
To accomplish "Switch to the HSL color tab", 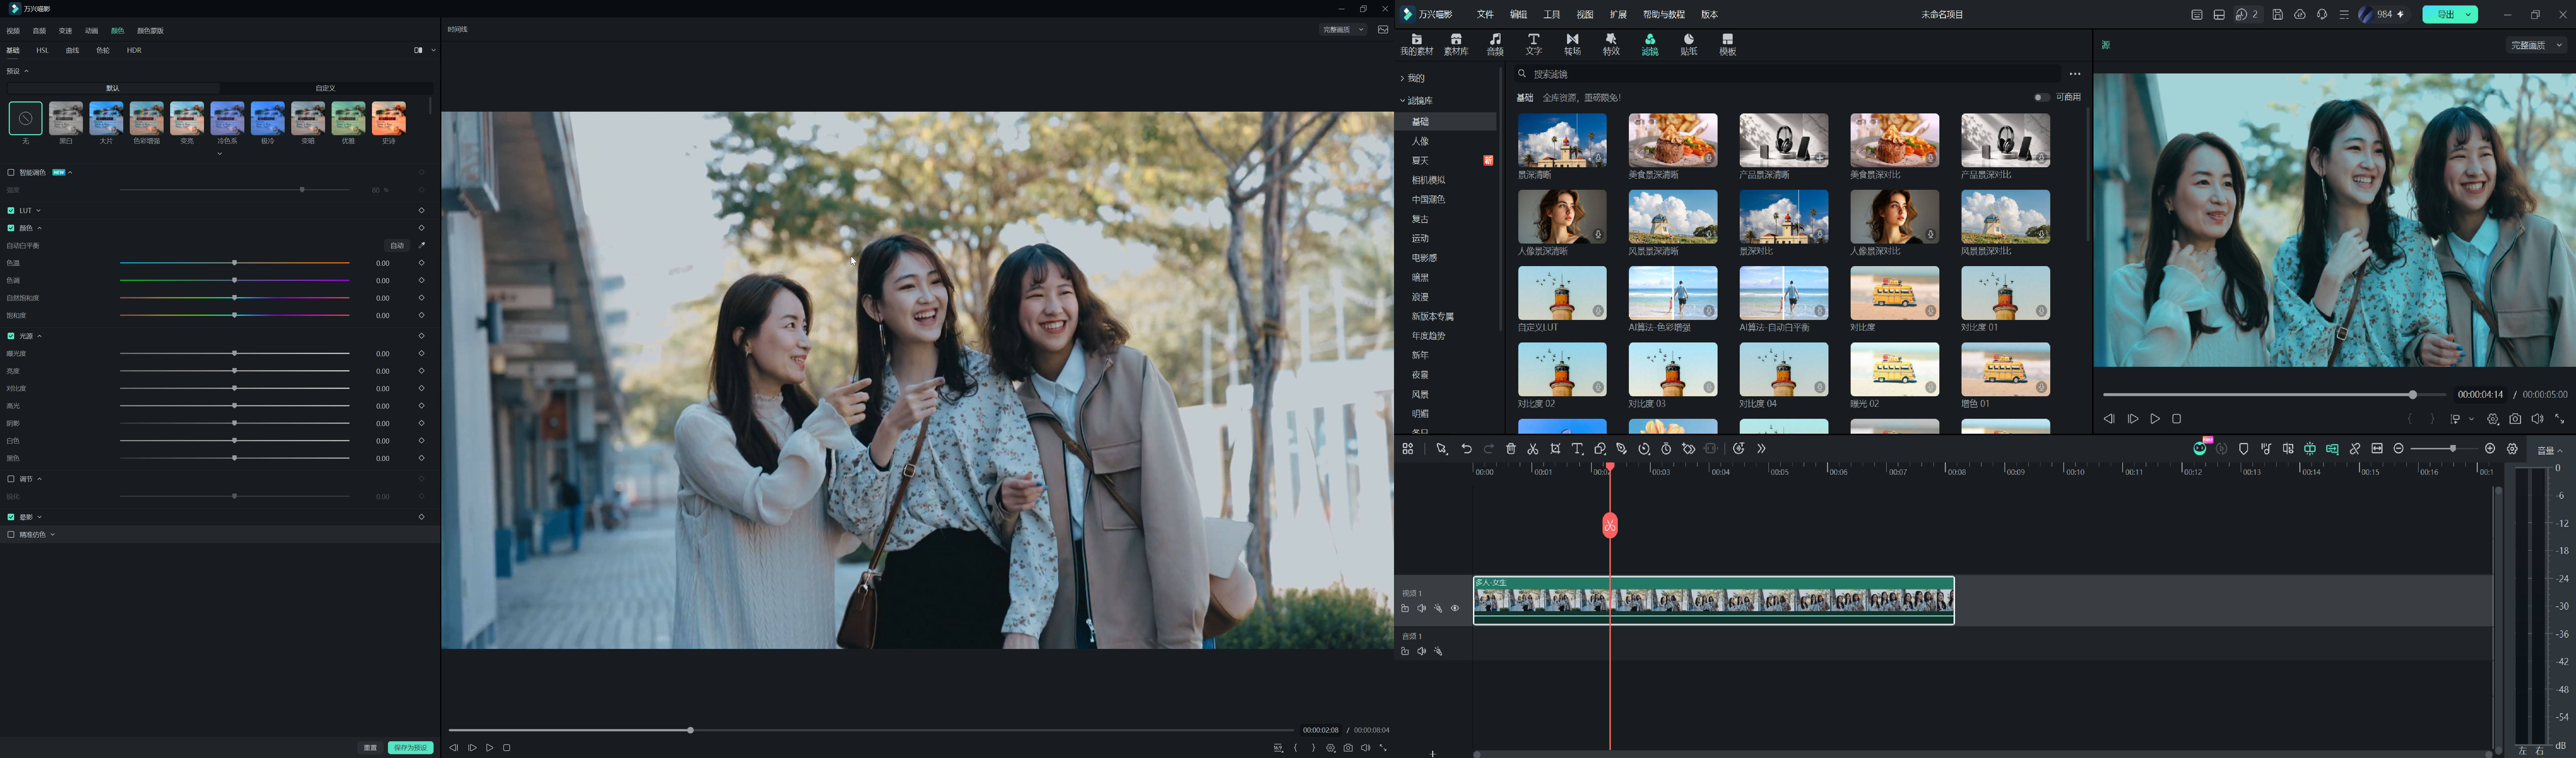I will click(42, 50).
